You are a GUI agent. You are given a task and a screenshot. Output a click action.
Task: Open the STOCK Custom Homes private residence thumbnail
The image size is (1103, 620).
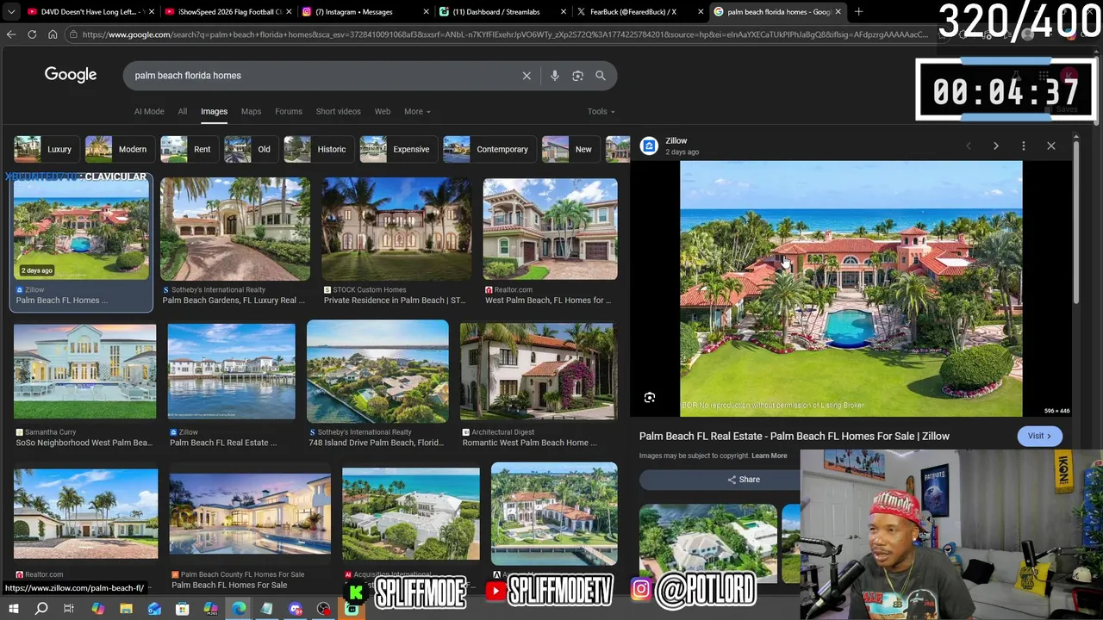click(396, 229)
